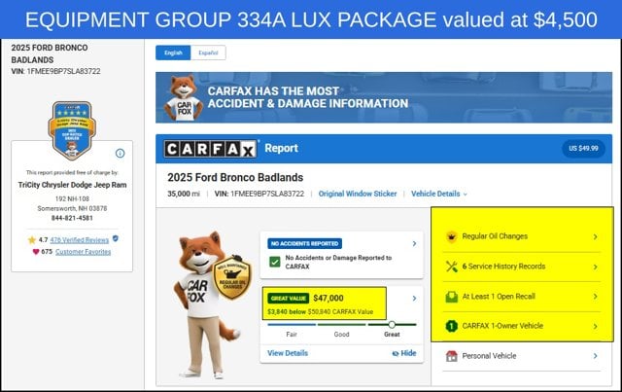Click the wrench icon for Service History Records
Viewport: 622px width, 392px height.
point(451,267)
